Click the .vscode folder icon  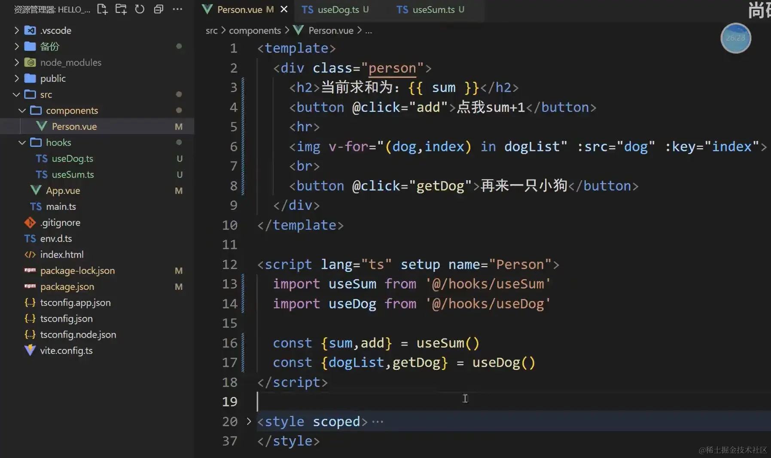[30, 30]
